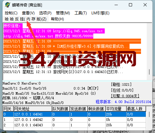Click the [刷怪:1021] status label
This screenshot has height=133, width=155.
121,85
